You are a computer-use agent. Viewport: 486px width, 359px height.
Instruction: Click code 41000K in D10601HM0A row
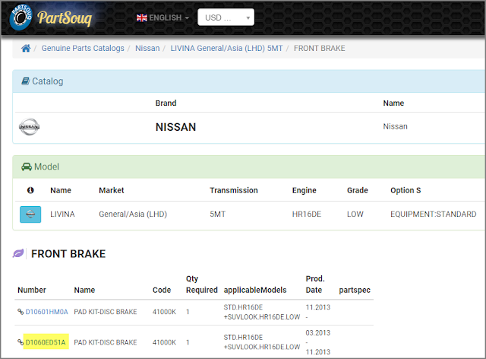point(164,312)
